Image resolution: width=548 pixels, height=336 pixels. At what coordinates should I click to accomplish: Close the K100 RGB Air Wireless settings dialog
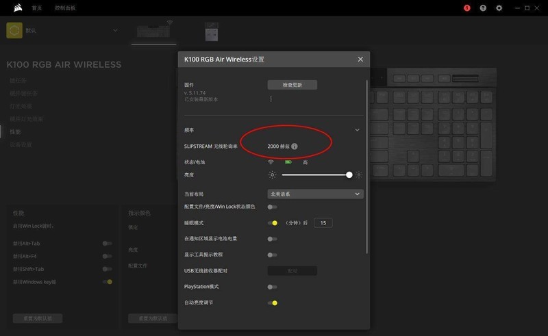360,60
